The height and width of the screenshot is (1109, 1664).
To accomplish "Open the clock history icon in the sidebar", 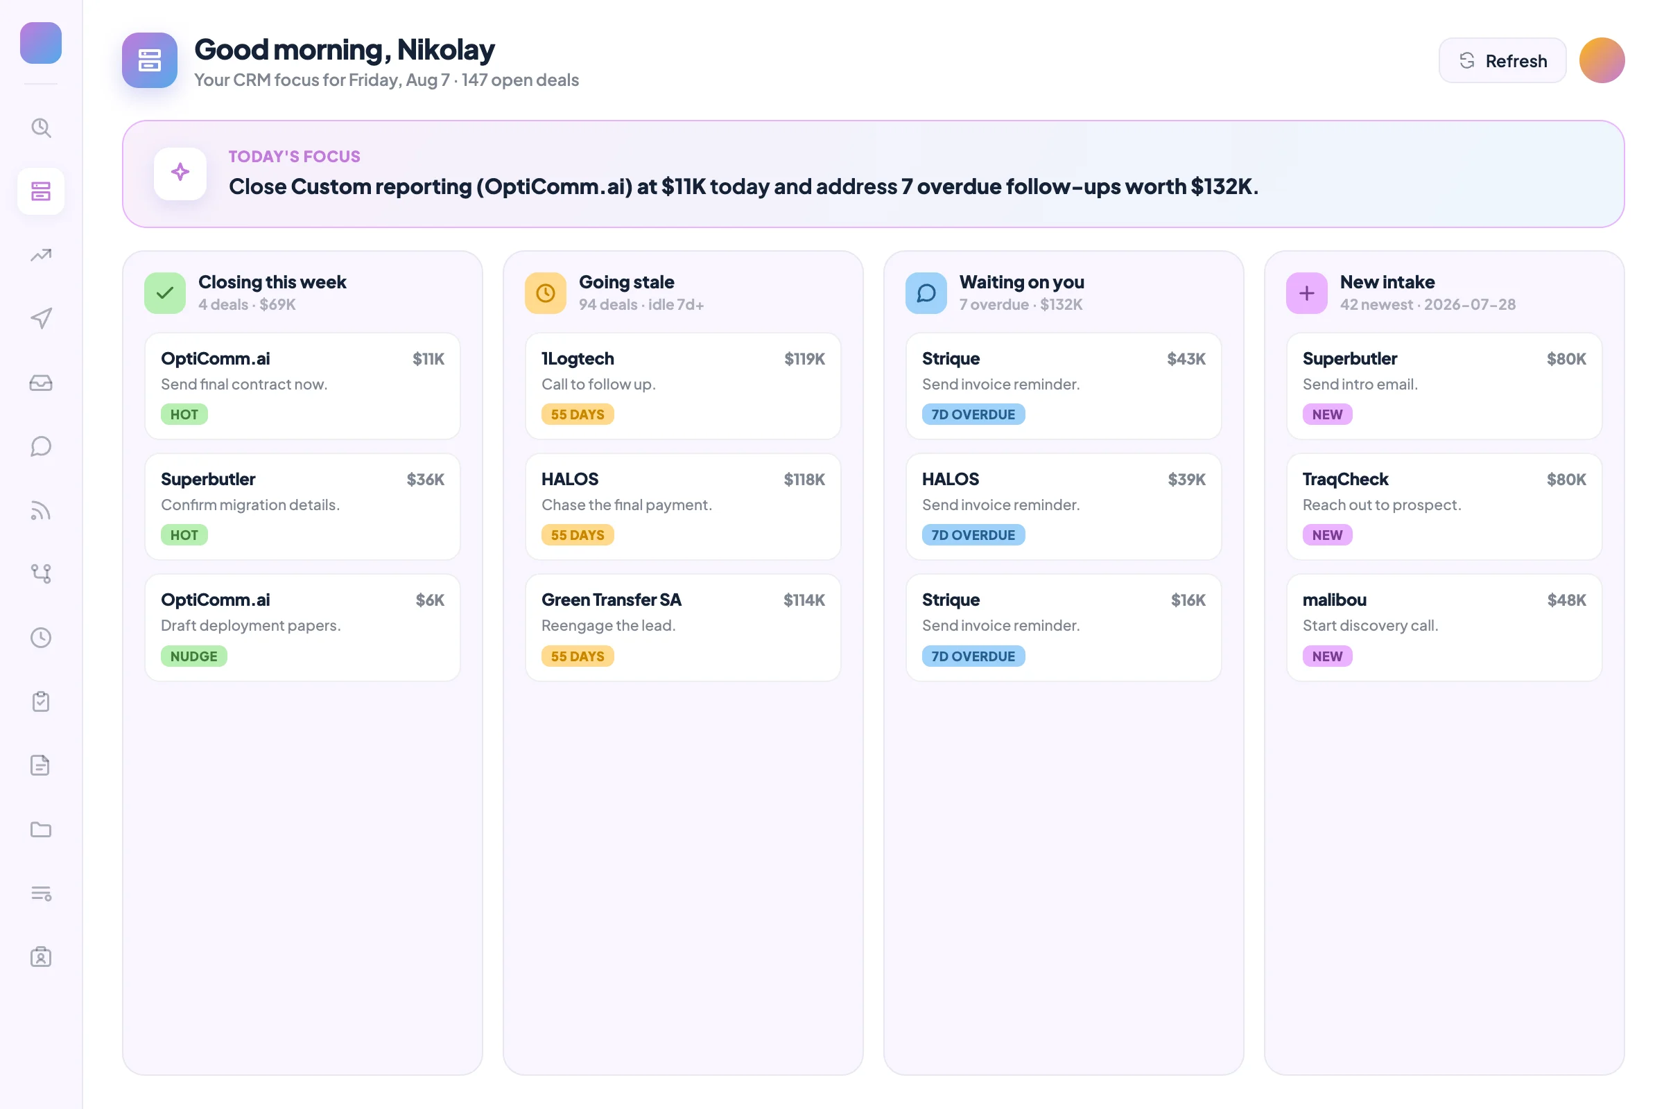I will pos(41,638).
